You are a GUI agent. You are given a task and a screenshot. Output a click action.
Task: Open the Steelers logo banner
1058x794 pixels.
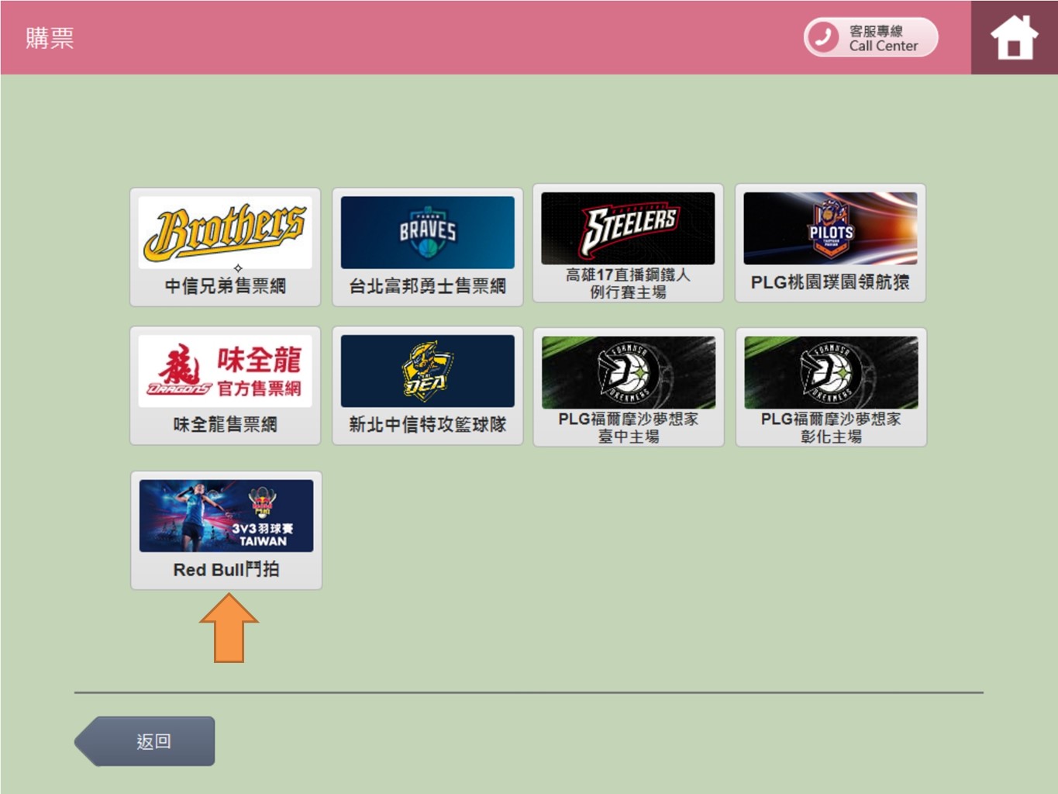pos(628,229)
